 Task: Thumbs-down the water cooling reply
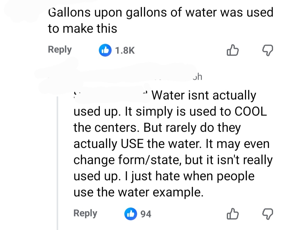(268, 214)
